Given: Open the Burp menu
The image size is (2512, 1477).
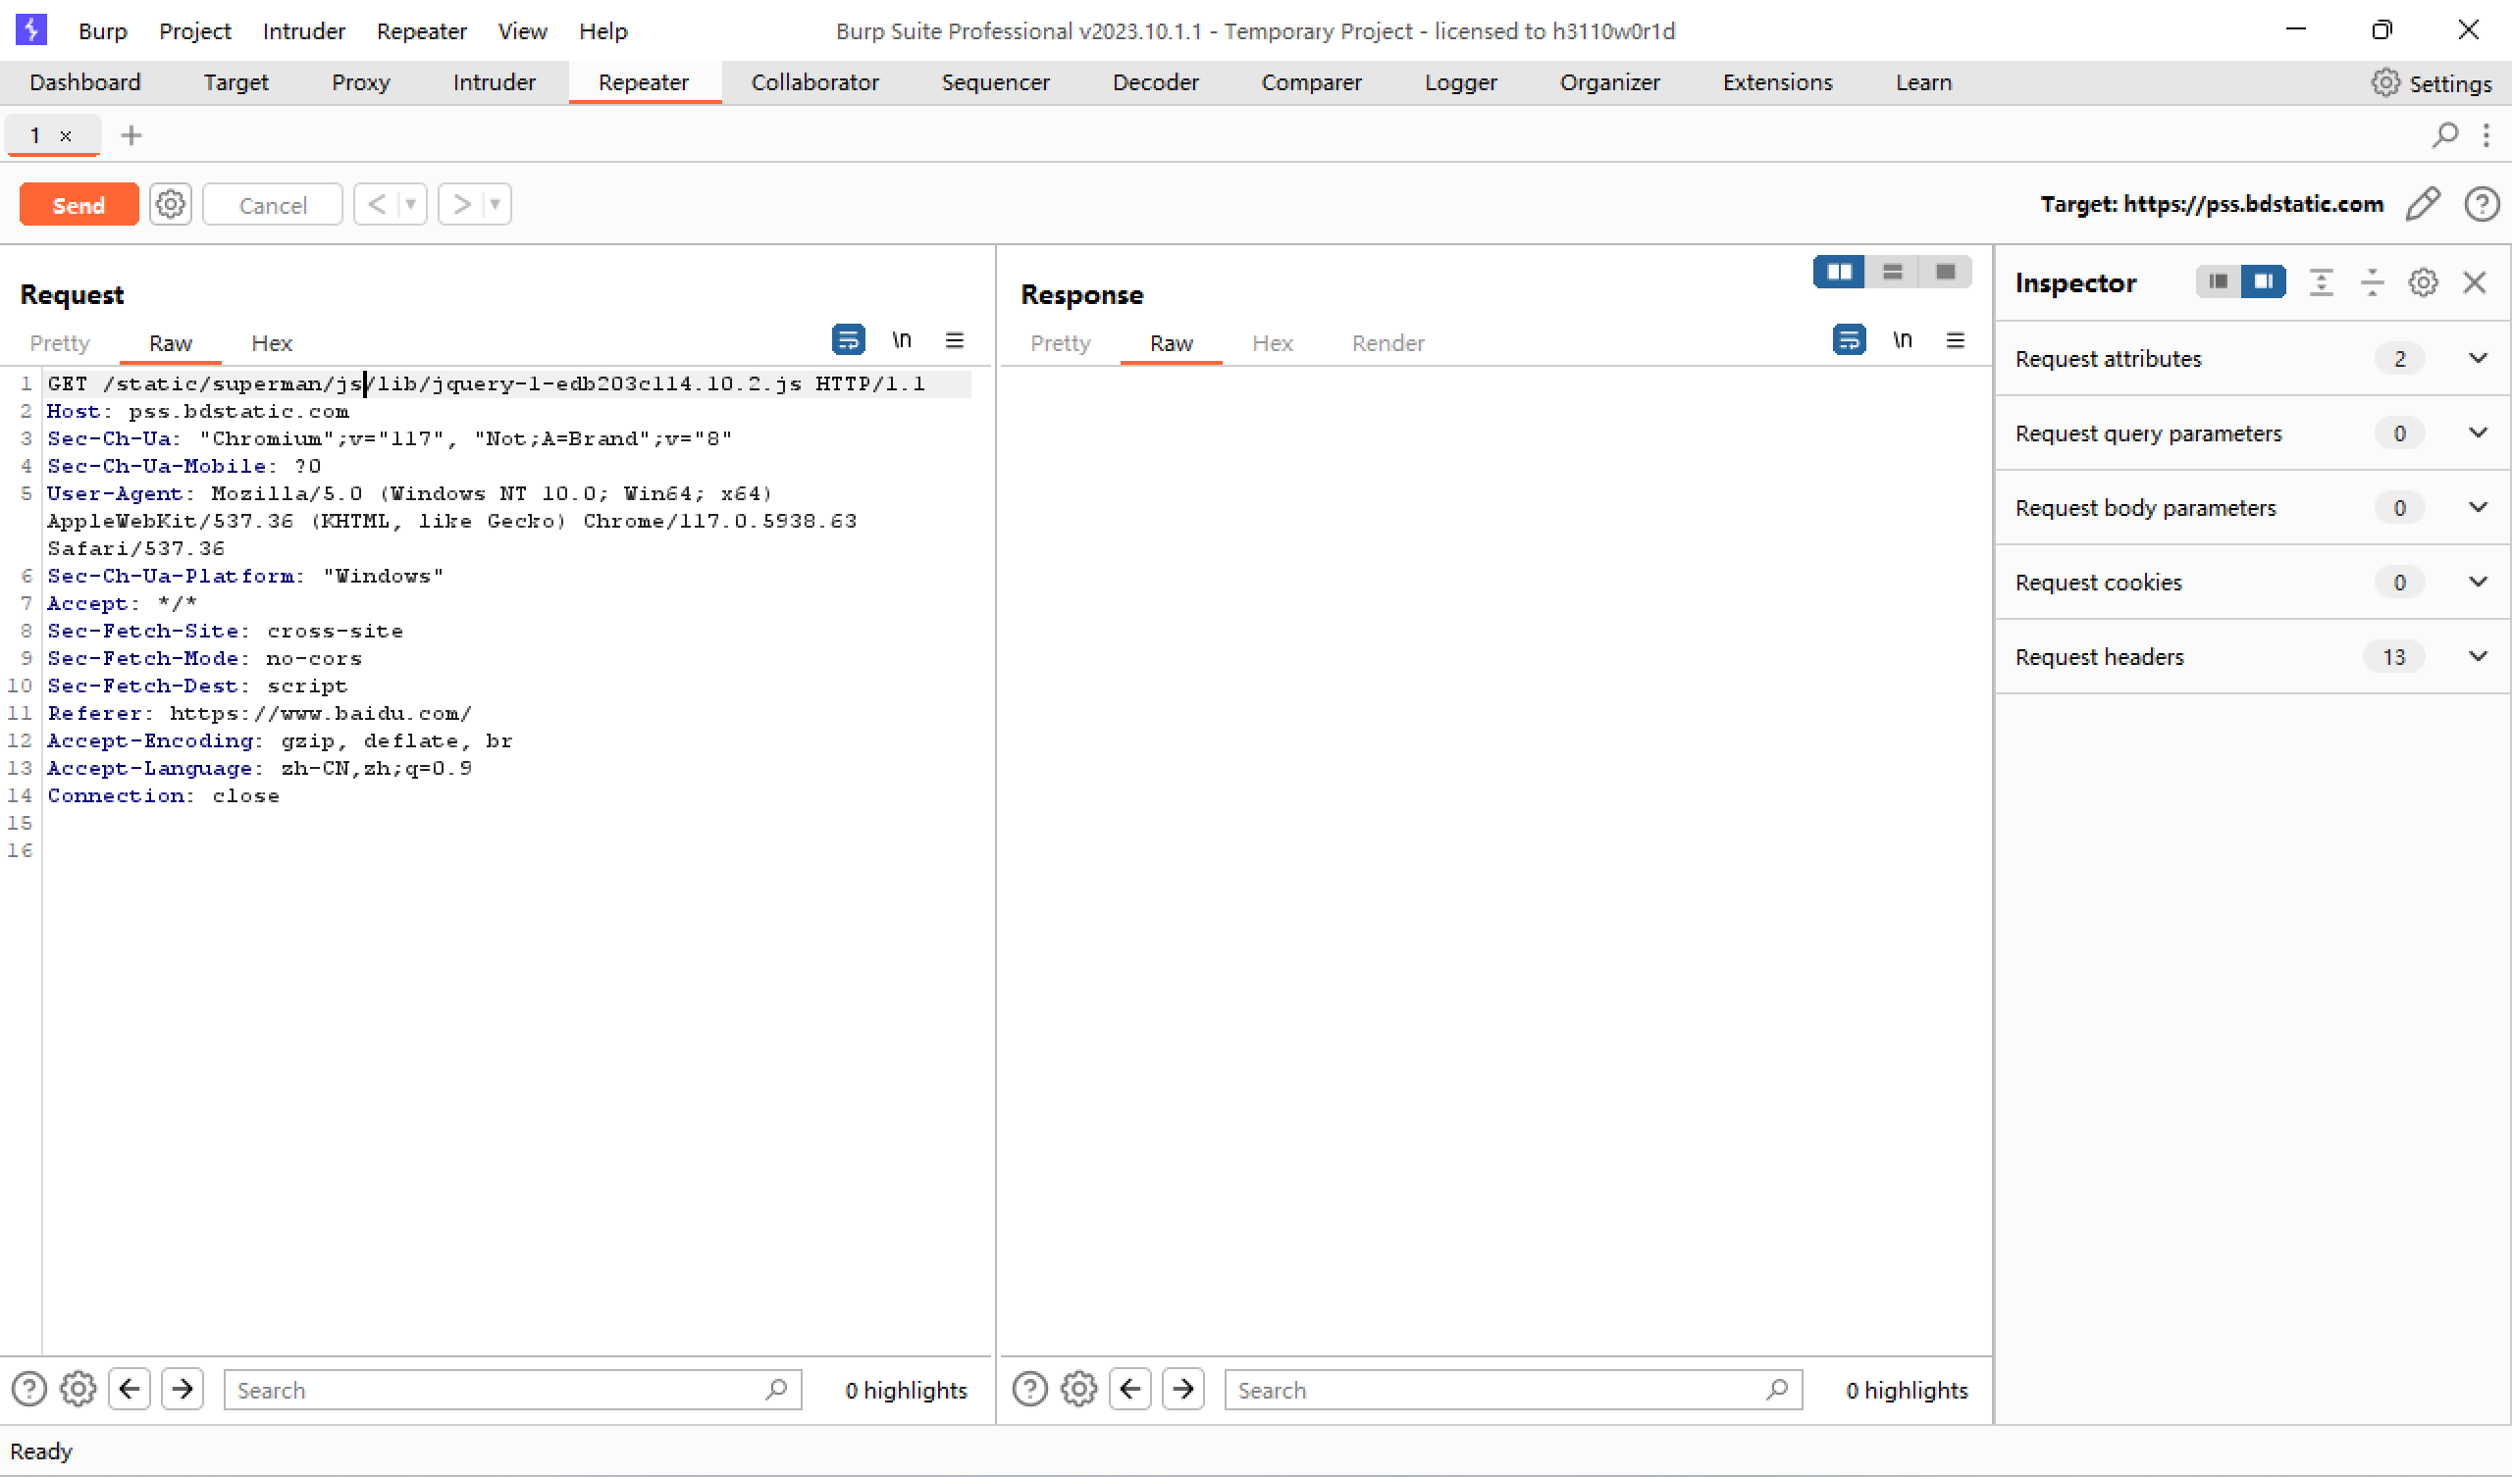Looking at the screenshot, I should tap(103, 31).
